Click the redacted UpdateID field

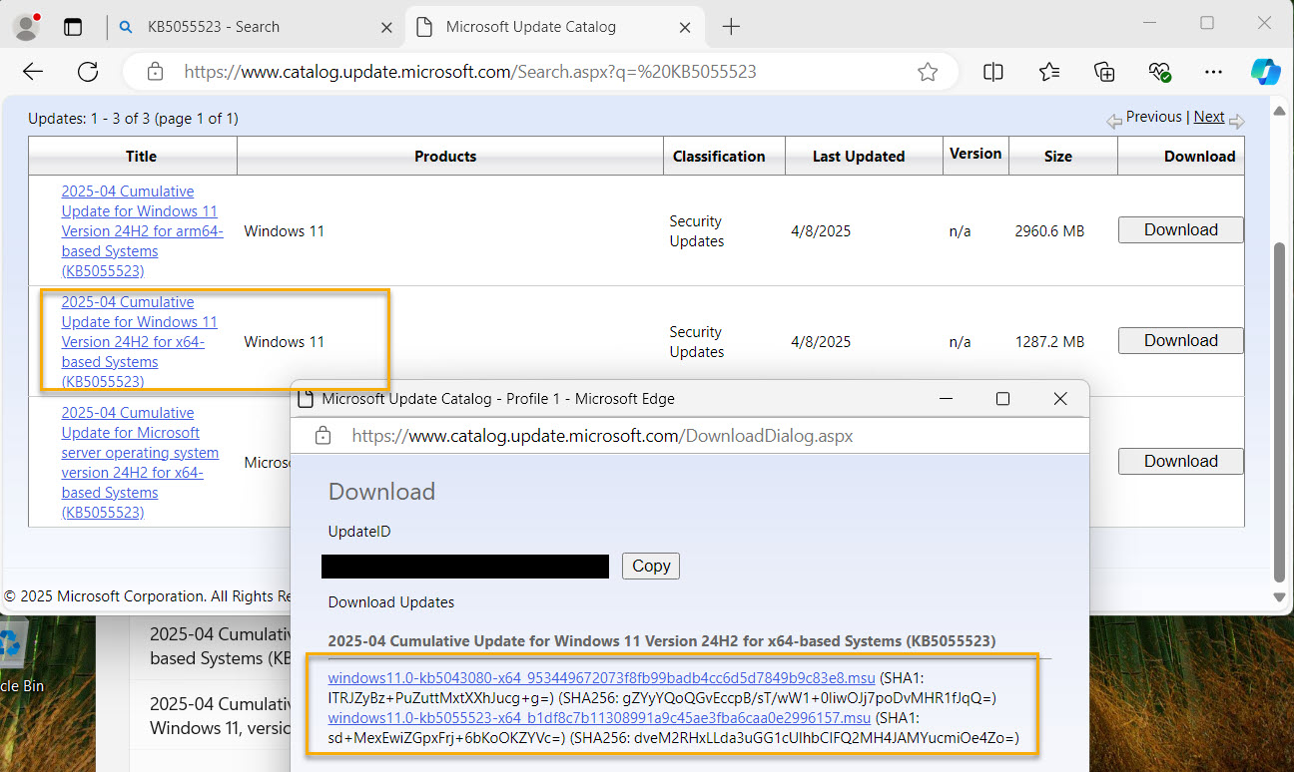(465, 567)
